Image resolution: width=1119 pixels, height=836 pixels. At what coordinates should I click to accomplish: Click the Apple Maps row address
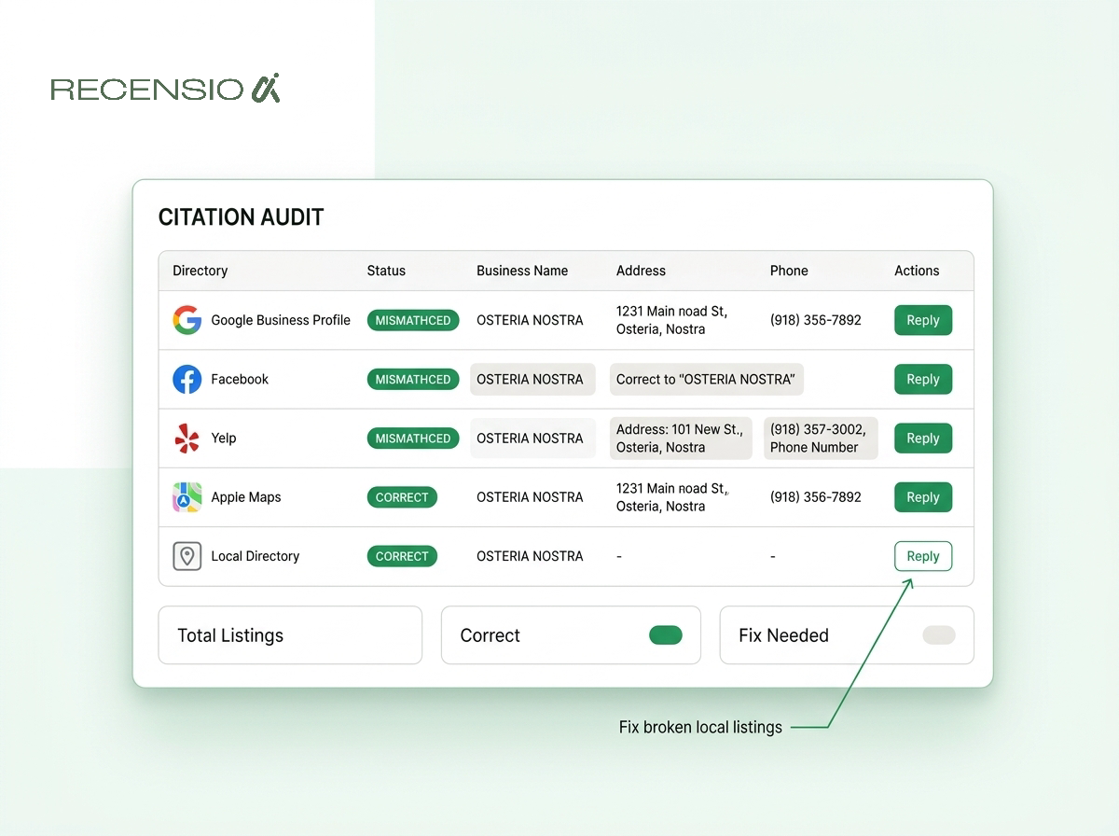pyautogui.click(x=673, y=497)
